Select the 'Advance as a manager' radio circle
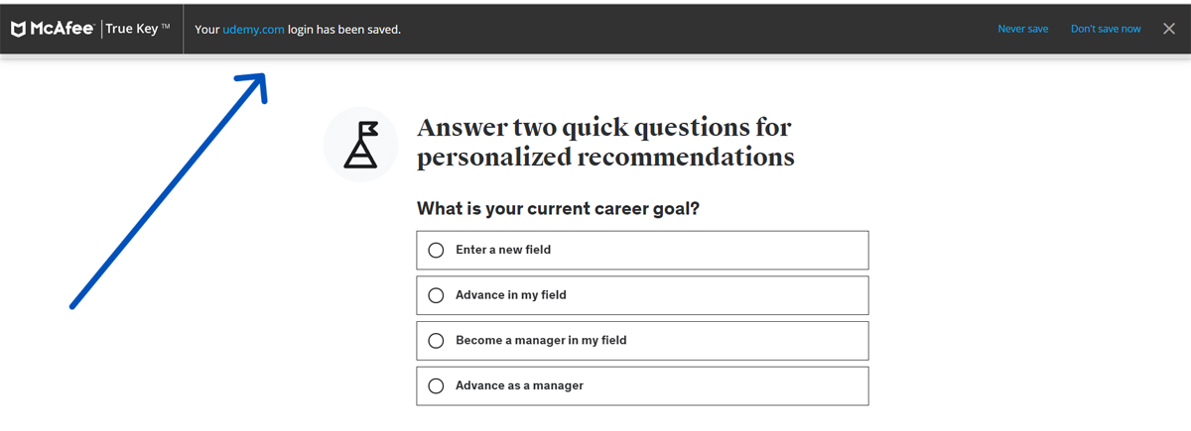The height and width of the screenshot is (431, 1191). (x=436, y=386)
